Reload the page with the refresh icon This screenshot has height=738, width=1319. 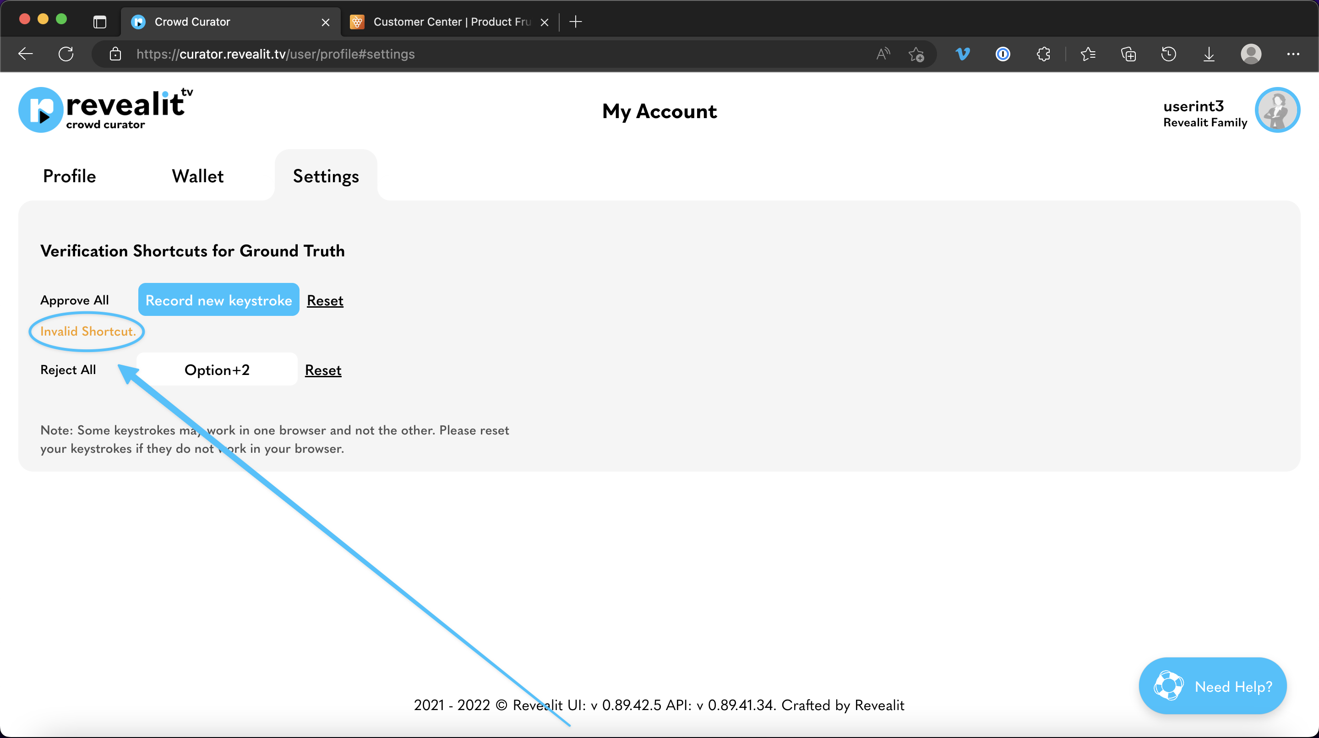pos(66,54)
